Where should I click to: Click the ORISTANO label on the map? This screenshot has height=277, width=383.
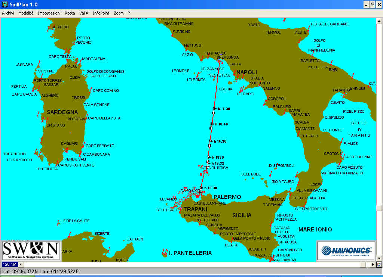pos(56,125)
